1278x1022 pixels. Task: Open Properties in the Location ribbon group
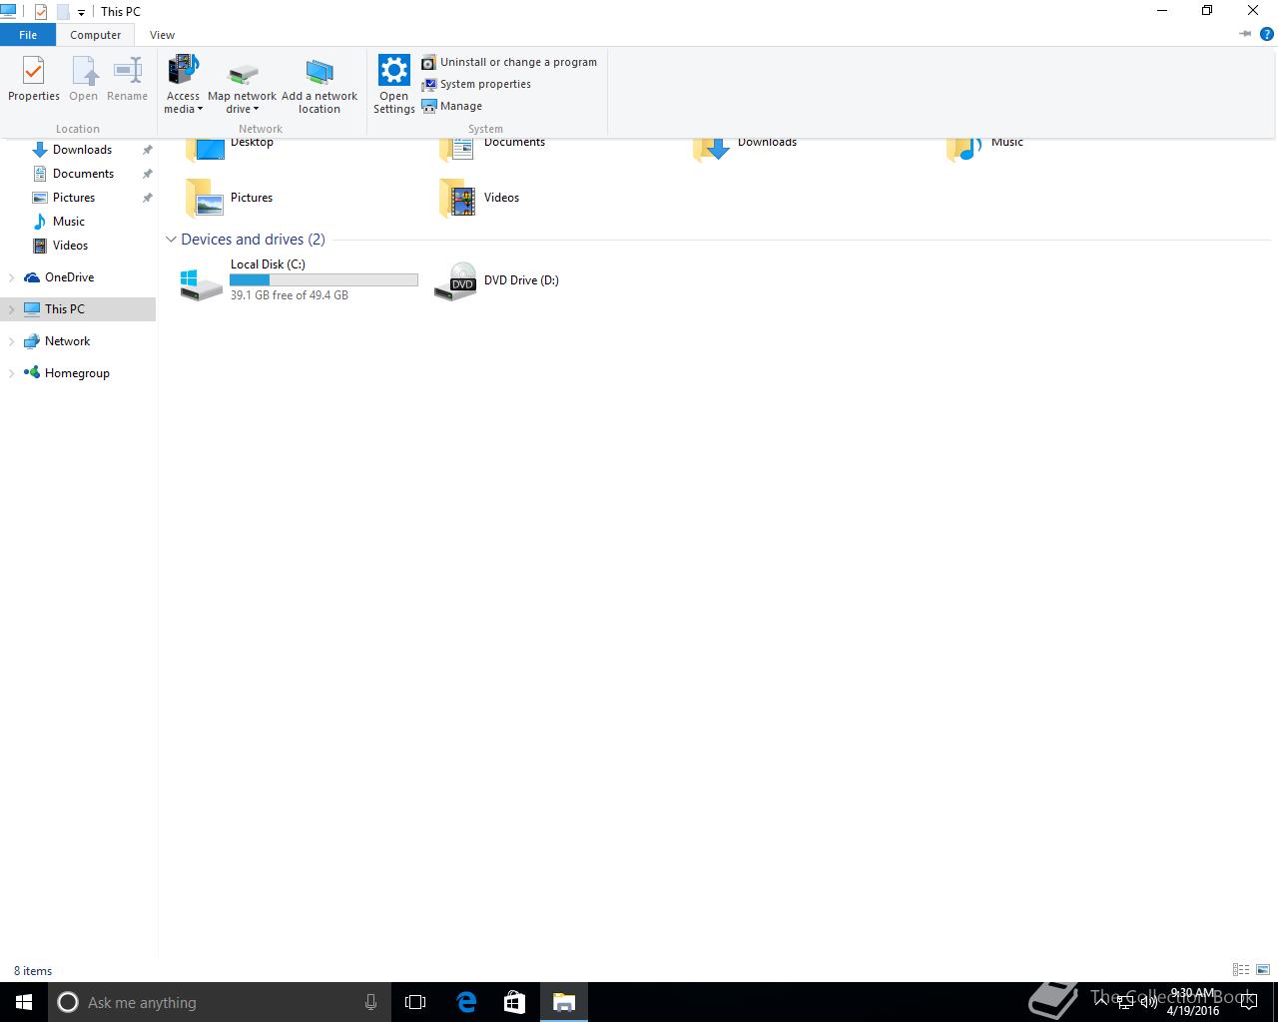pos(34,79)
